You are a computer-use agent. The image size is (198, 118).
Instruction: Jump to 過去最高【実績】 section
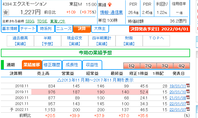[x=20, y=41]
